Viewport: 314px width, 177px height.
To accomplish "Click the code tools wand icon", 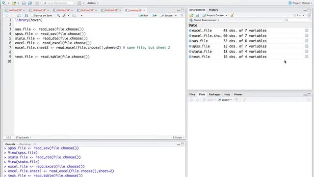I will pyautogui.click(x=64, y=15).
